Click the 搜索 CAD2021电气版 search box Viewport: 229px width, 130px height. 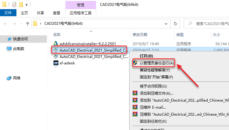(206, 23)
